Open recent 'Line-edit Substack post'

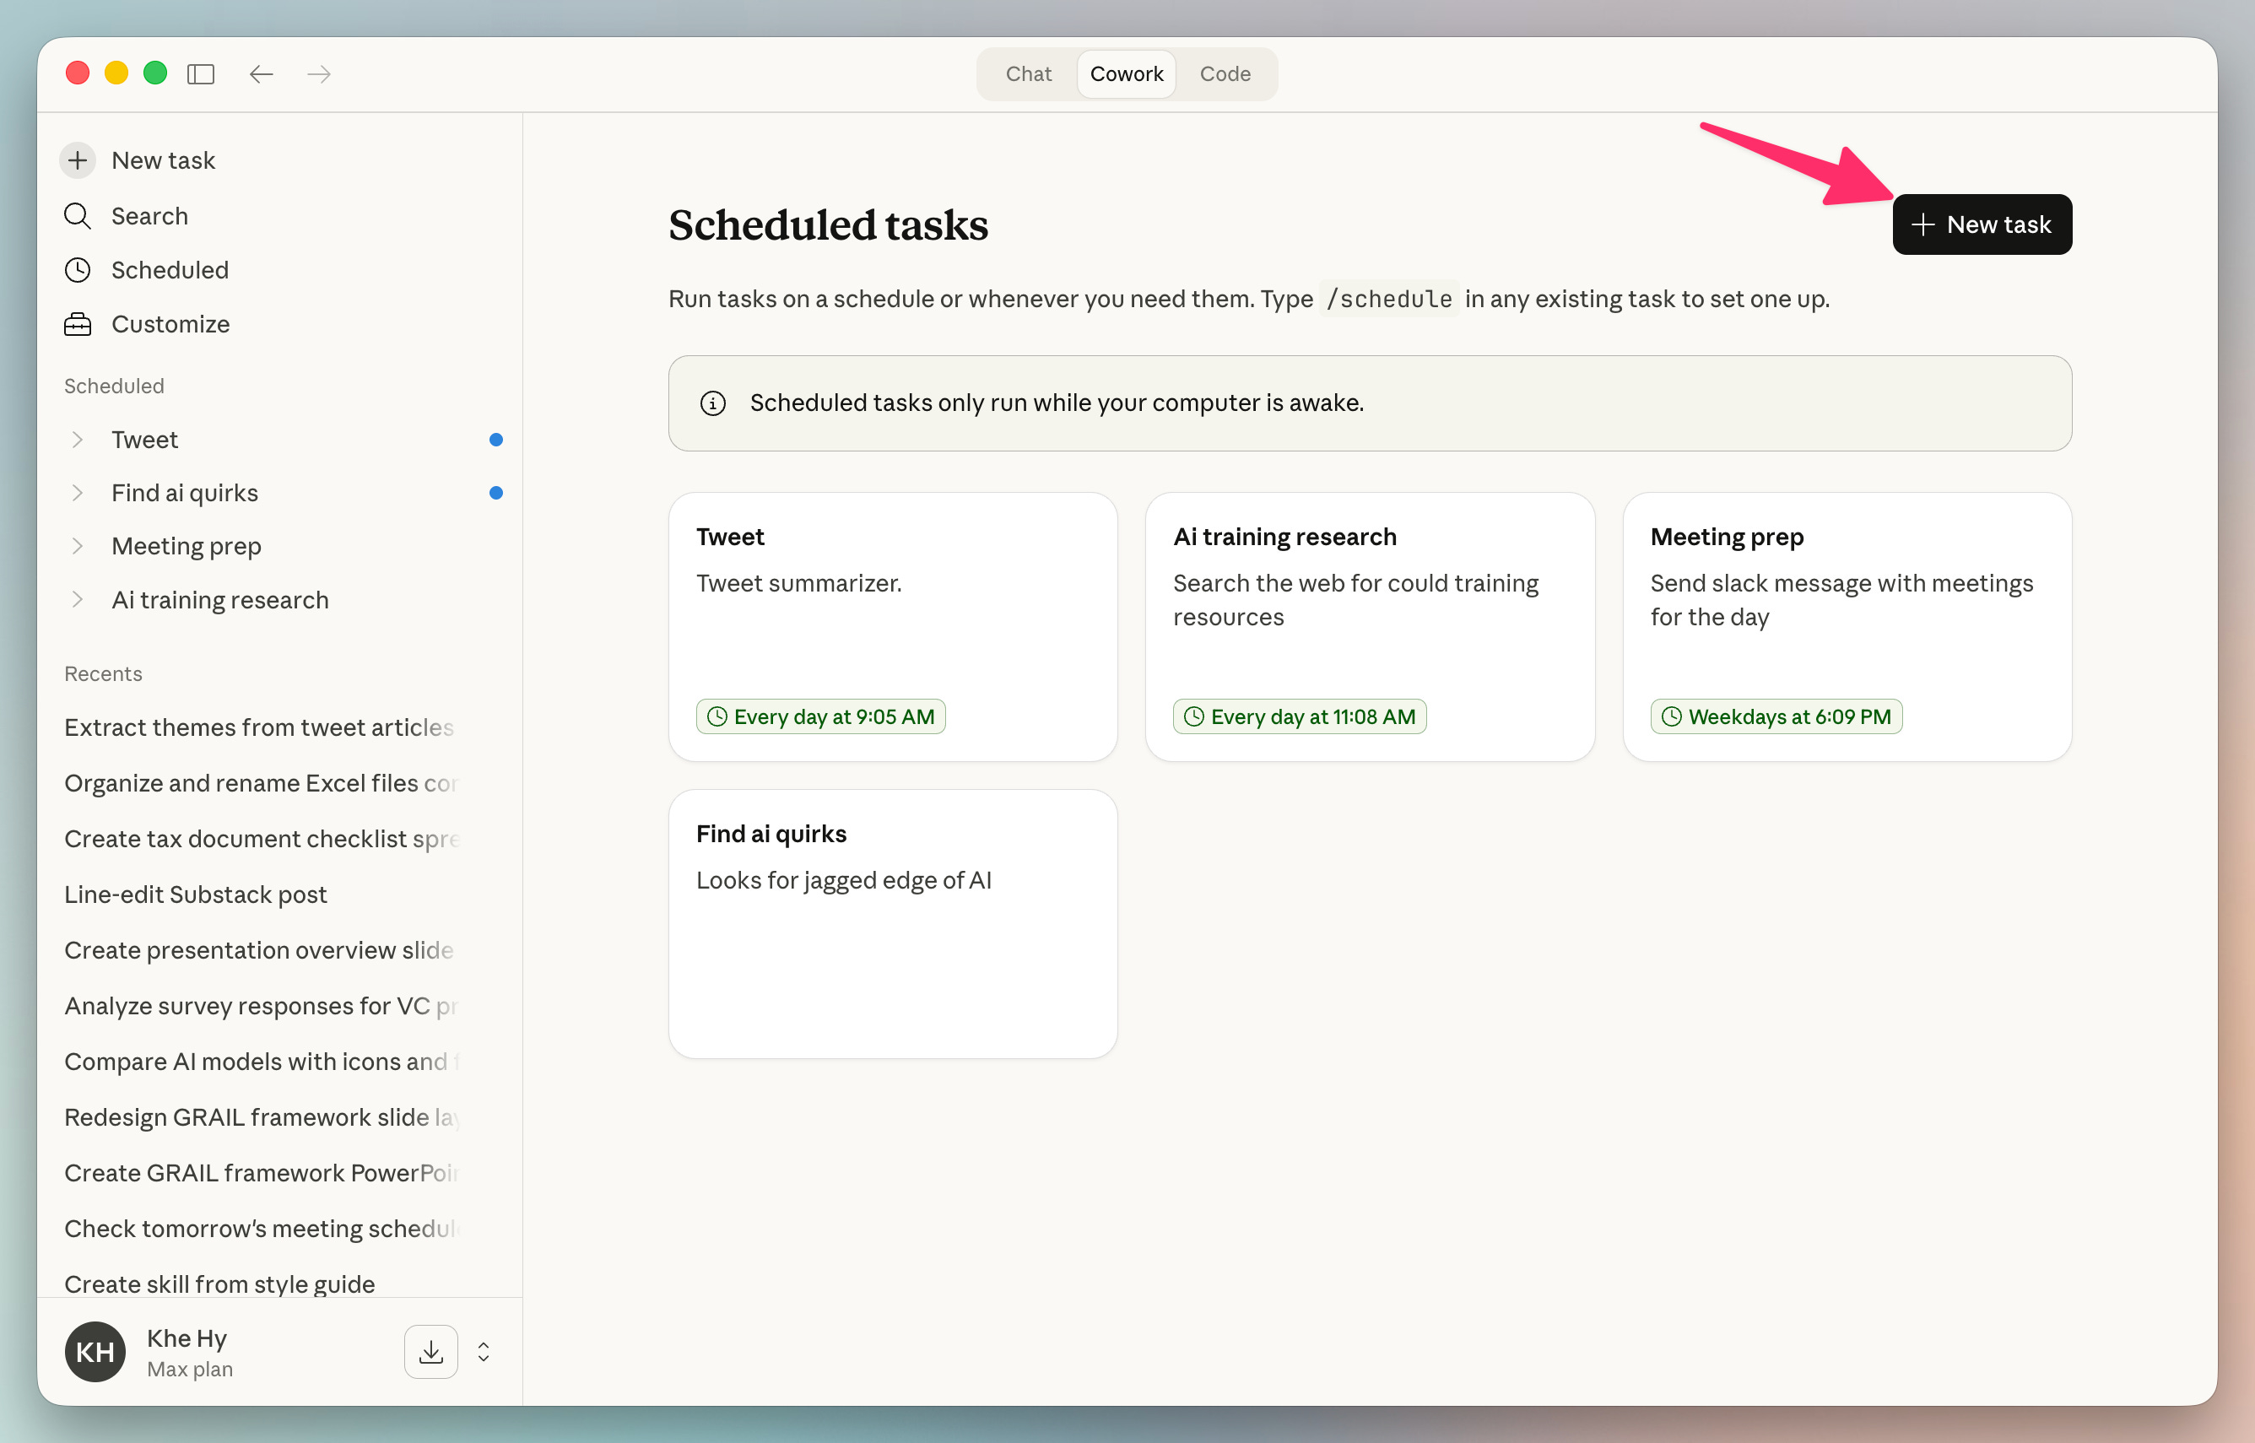[196, 894]
